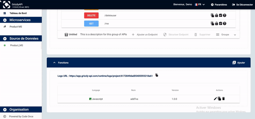
Task: Click lock icon on /me row
Action: tap(216, 24)
